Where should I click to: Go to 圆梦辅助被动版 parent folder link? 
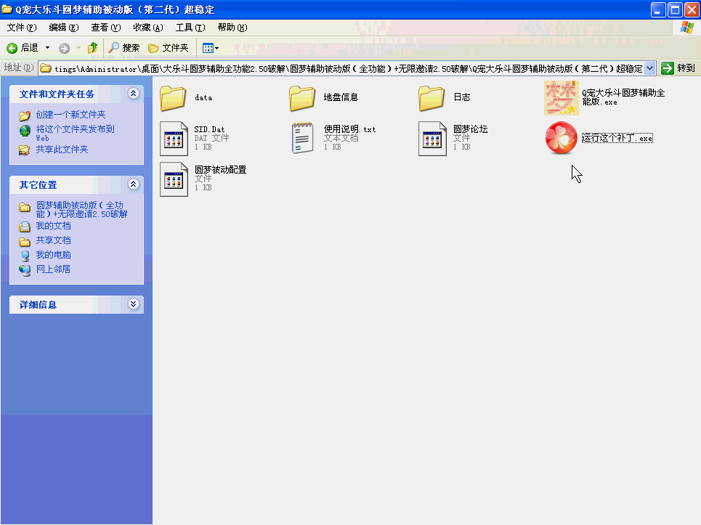coord(82,210)
